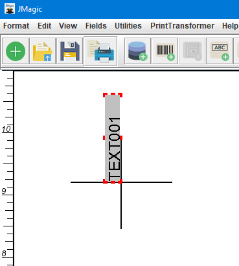Add a text field with ABC icon

(219, 51)
